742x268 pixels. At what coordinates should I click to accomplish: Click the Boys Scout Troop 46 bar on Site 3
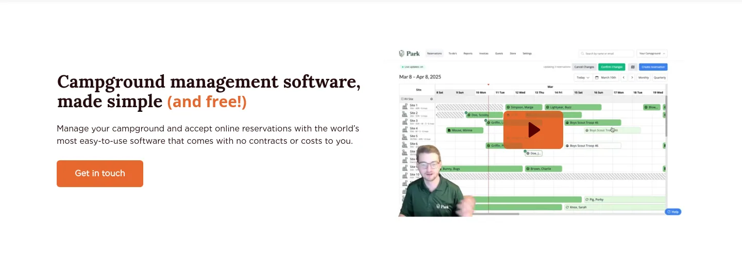point(593,123)
